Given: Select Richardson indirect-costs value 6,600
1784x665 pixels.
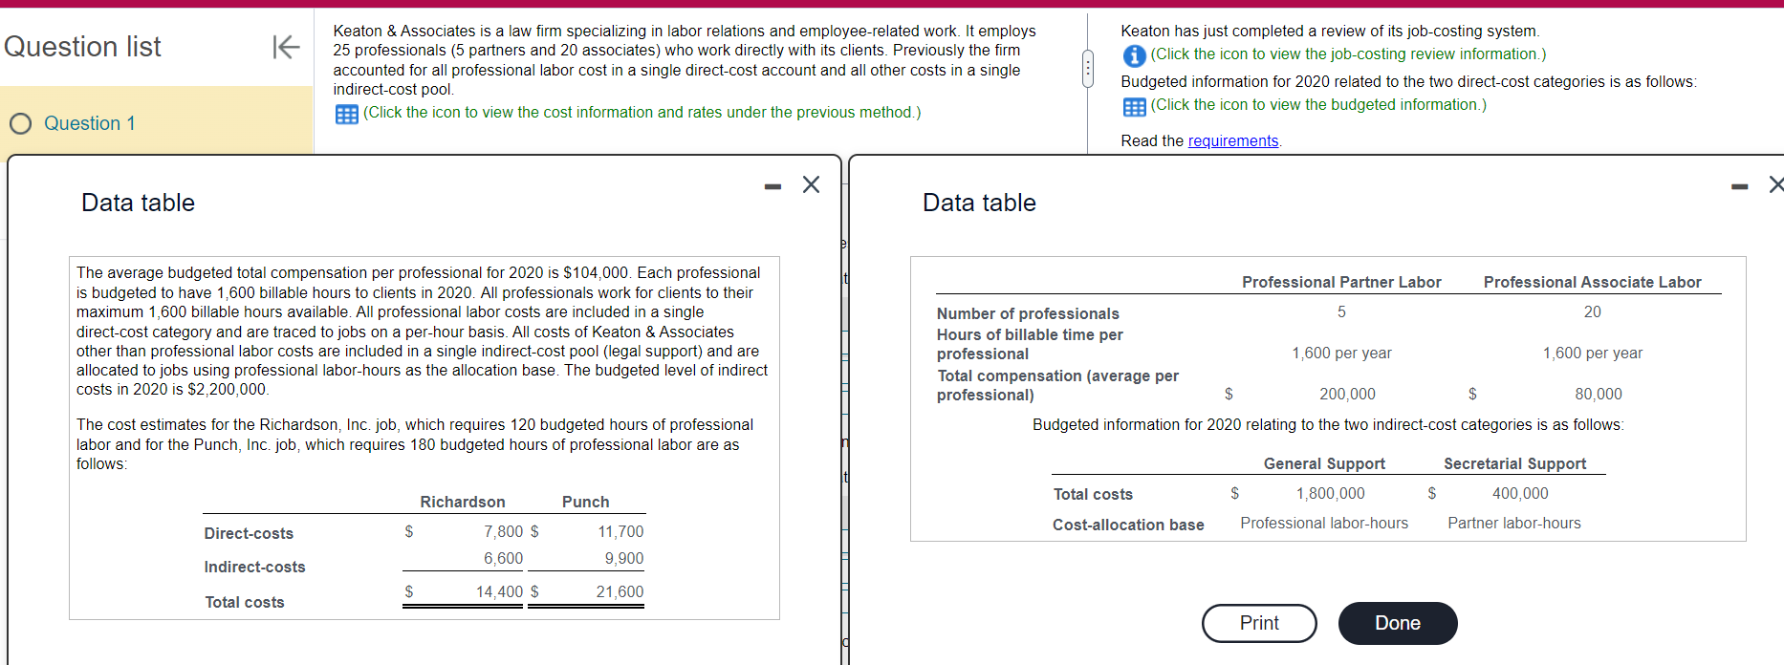Looking at the screenshot, I should [503, 558].
